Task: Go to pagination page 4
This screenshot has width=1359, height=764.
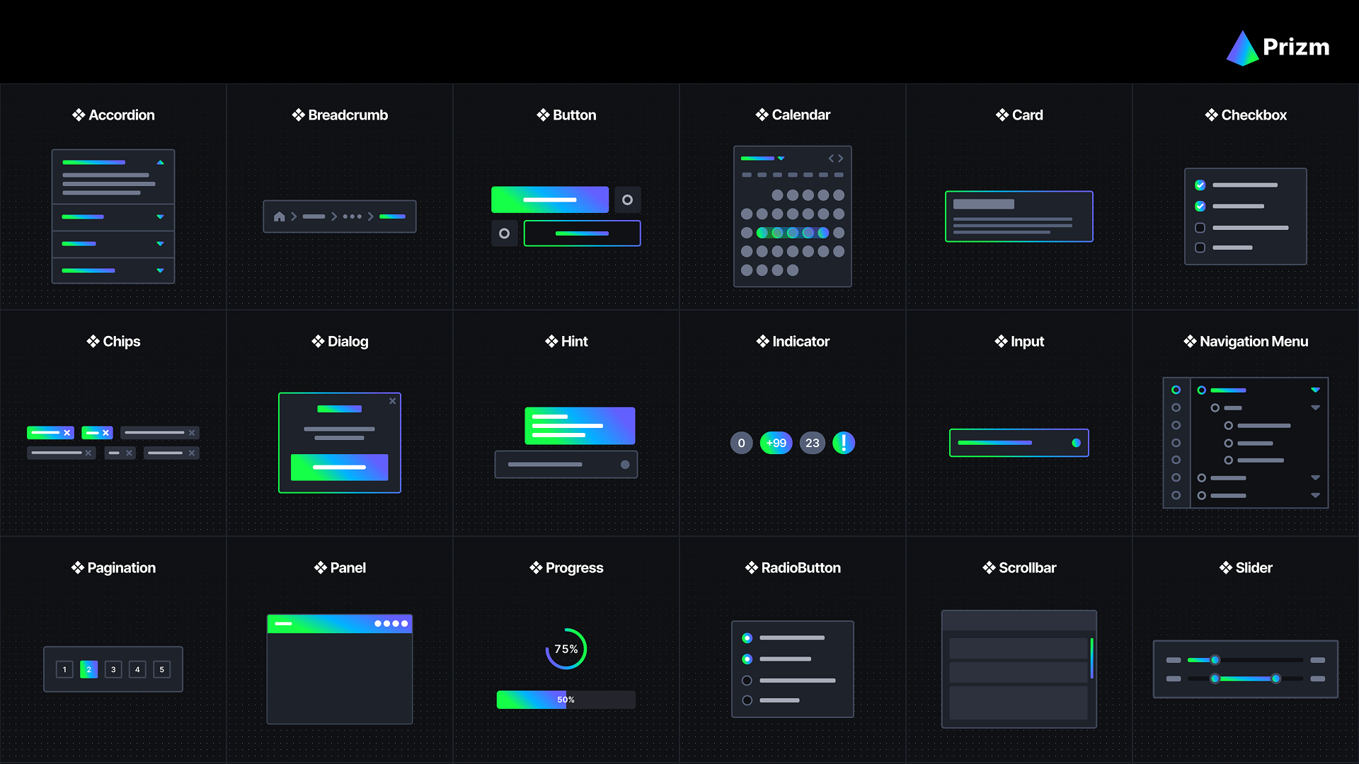Action: pyautogui.click(x=137, y=669)
